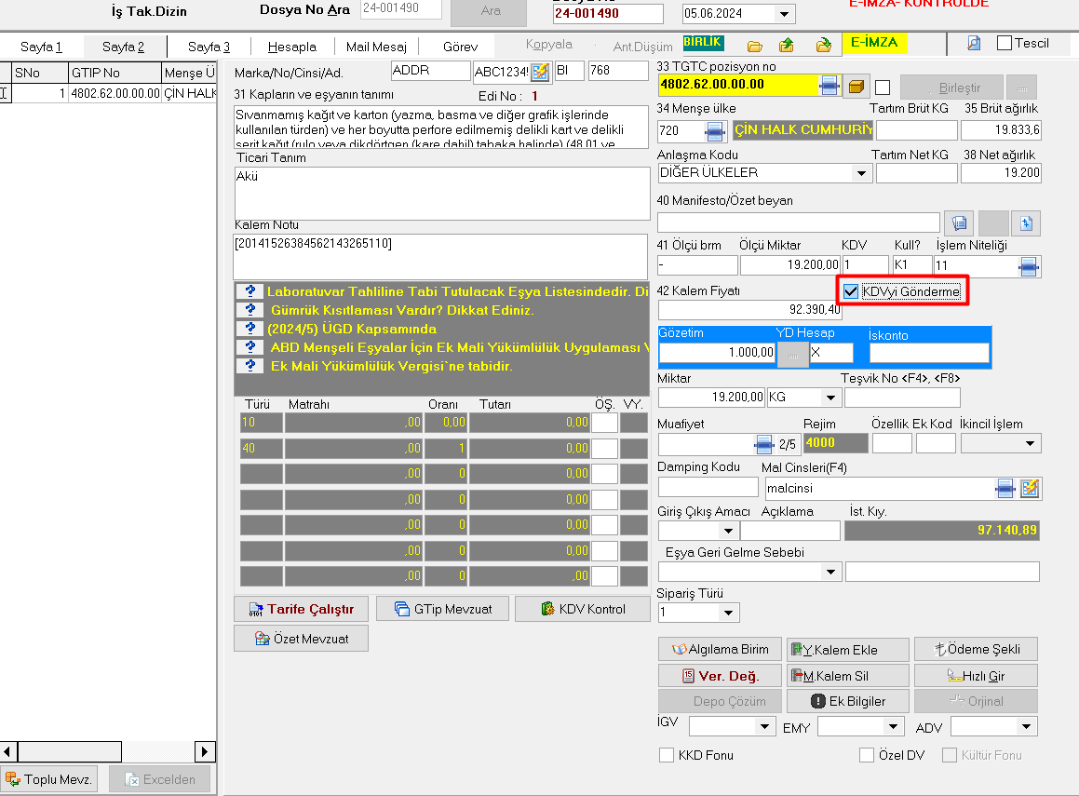
Task: Toggle ÖŞ checkbox in tax row 40
Action: click(x=604, y=449)
